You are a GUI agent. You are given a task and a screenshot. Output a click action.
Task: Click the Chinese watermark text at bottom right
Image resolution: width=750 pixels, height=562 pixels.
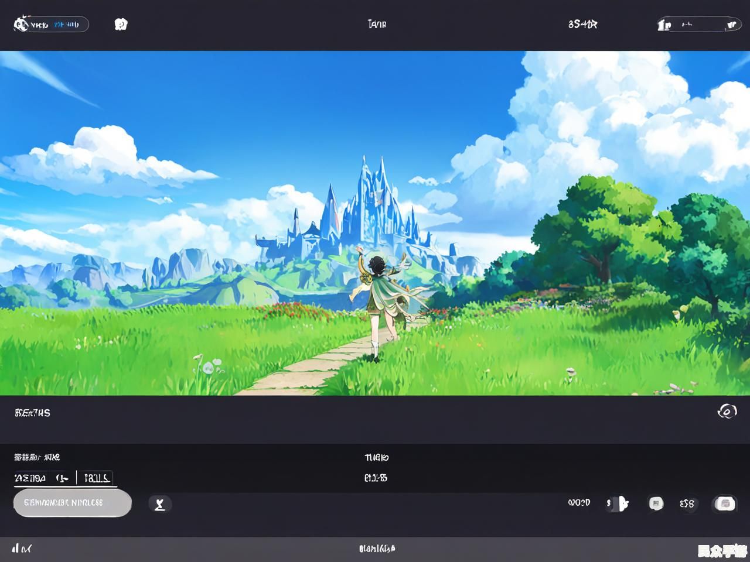(x=721, y=551)
